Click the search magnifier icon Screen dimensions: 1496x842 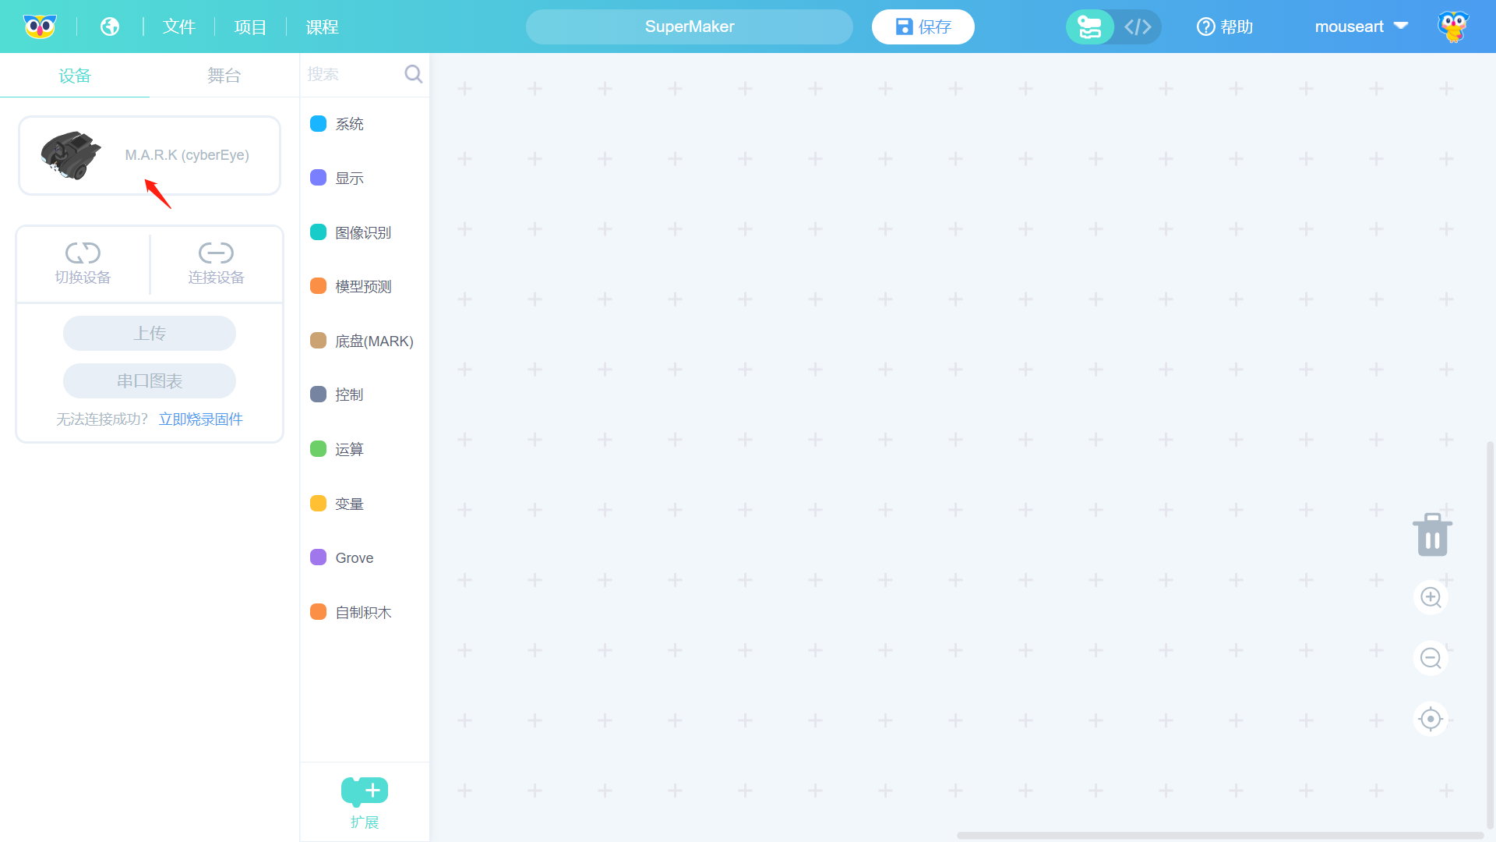point(413,74)
